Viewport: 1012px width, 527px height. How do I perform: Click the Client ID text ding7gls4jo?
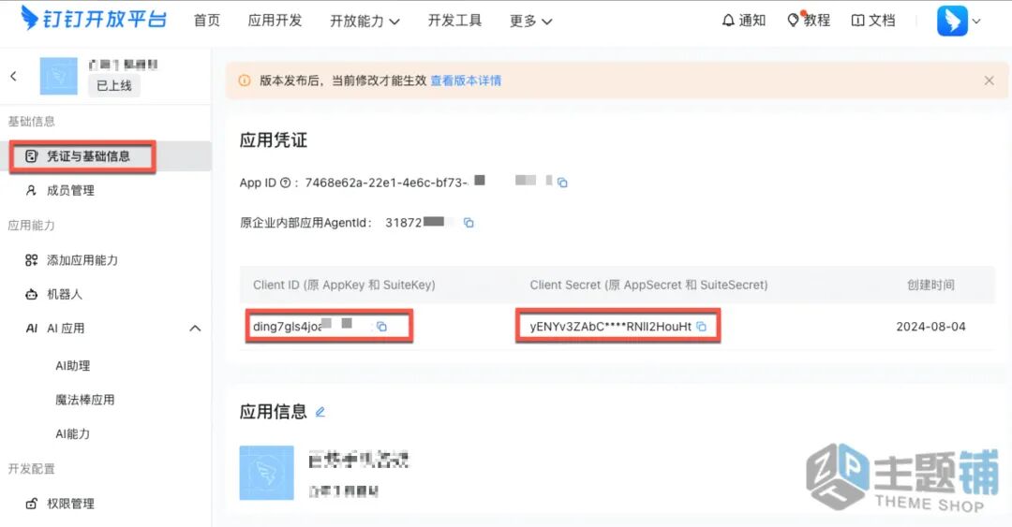288,327
